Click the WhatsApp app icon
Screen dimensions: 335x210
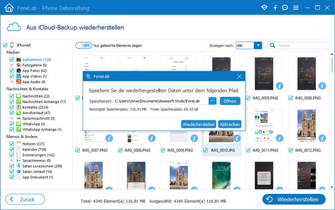click(x=19, y=124)
